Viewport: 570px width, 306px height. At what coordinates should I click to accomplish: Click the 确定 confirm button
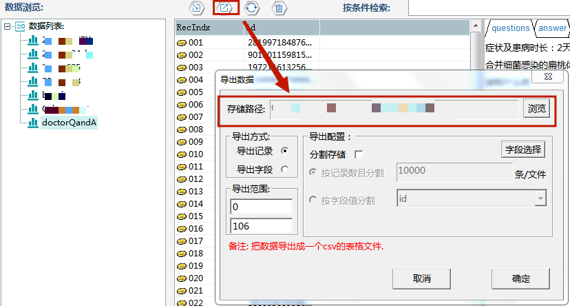(x=520, y=278)
